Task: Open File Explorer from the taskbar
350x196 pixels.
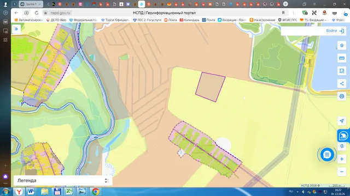Action: tap(45, 192)
